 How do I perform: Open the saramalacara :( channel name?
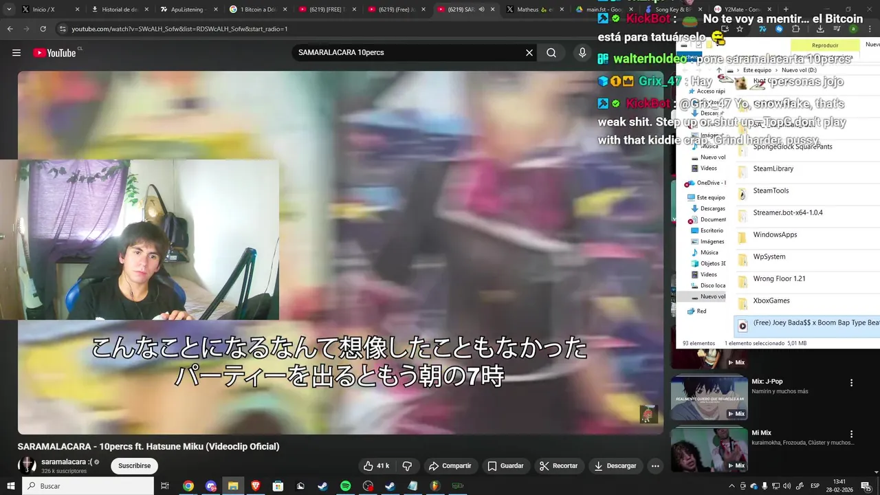(67, 462)
